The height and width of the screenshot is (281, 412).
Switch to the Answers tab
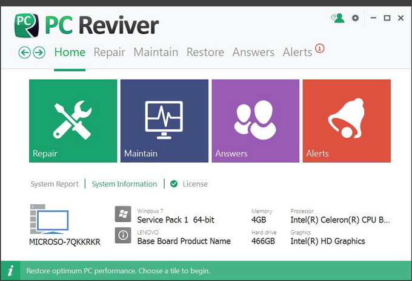253,52
